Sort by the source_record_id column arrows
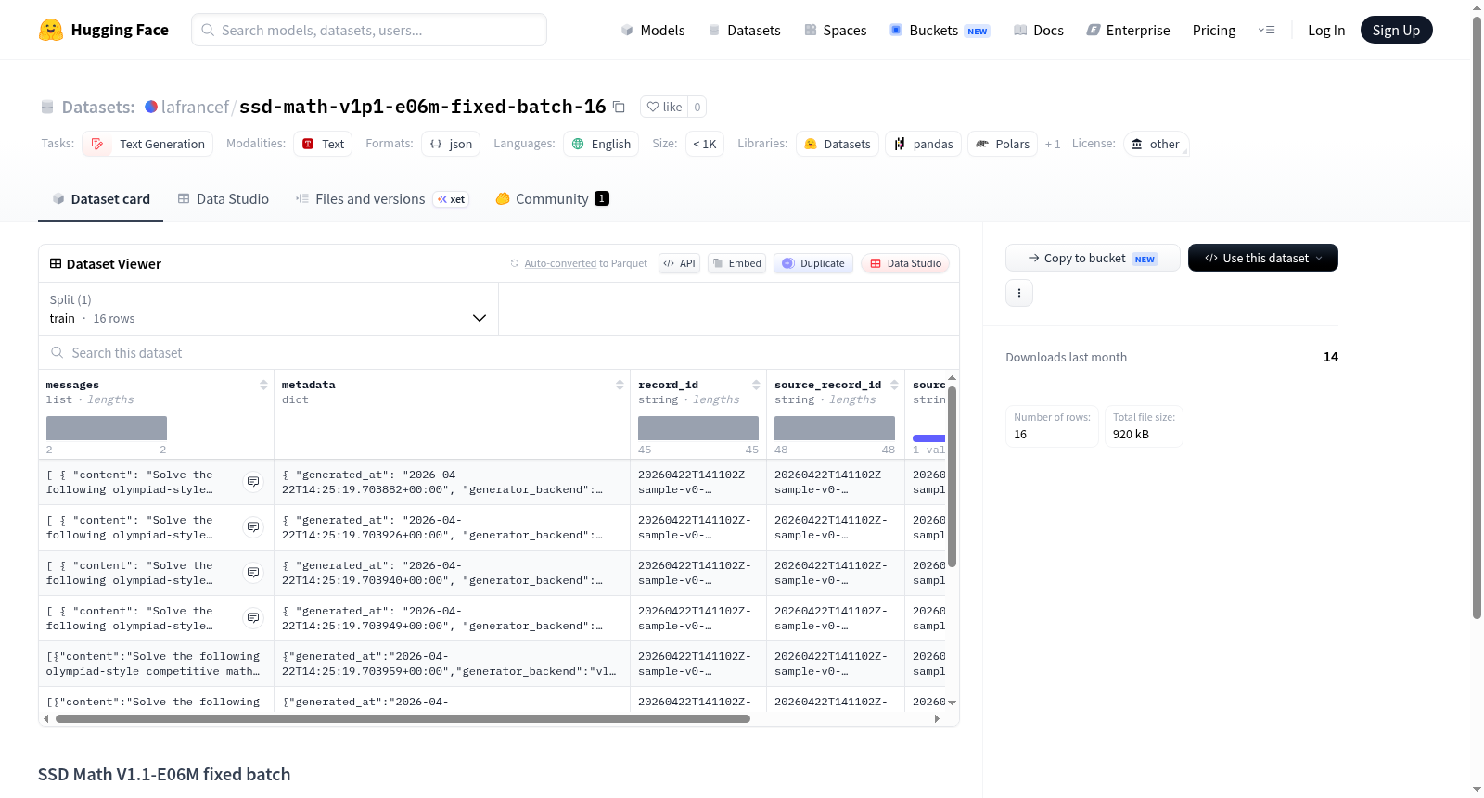The width and height of the screenshot is (1484, 798). [894, 385]
